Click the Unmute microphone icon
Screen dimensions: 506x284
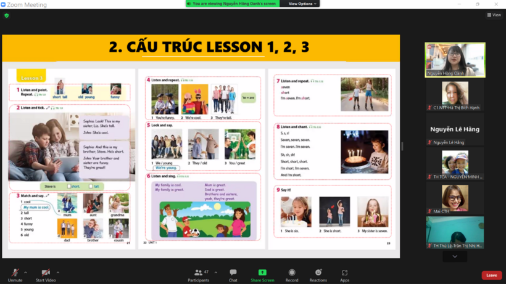point(15,272)
